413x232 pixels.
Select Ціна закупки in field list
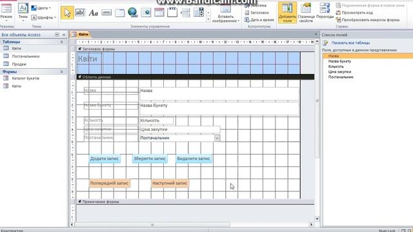368,72
